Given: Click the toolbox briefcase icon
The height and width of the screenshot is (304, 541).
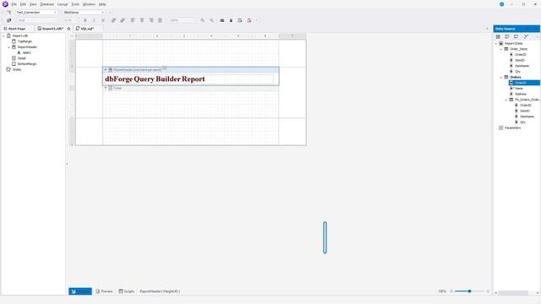Looking at the screenshot, I should tap(222, 20).
